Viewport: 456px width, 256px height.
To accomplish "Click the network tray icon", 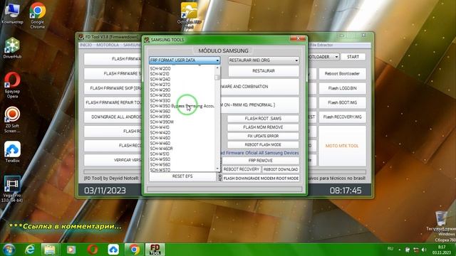I will (416, 250).
